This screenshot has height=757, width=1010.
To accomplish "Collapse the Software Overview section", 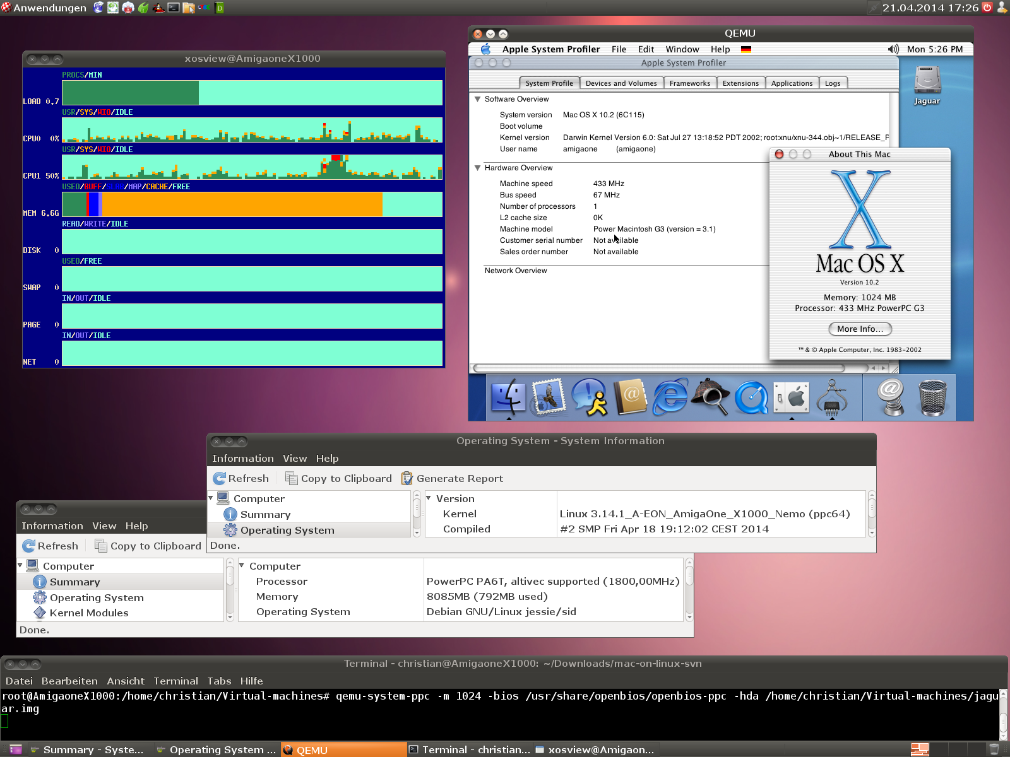I will (478, 99).
